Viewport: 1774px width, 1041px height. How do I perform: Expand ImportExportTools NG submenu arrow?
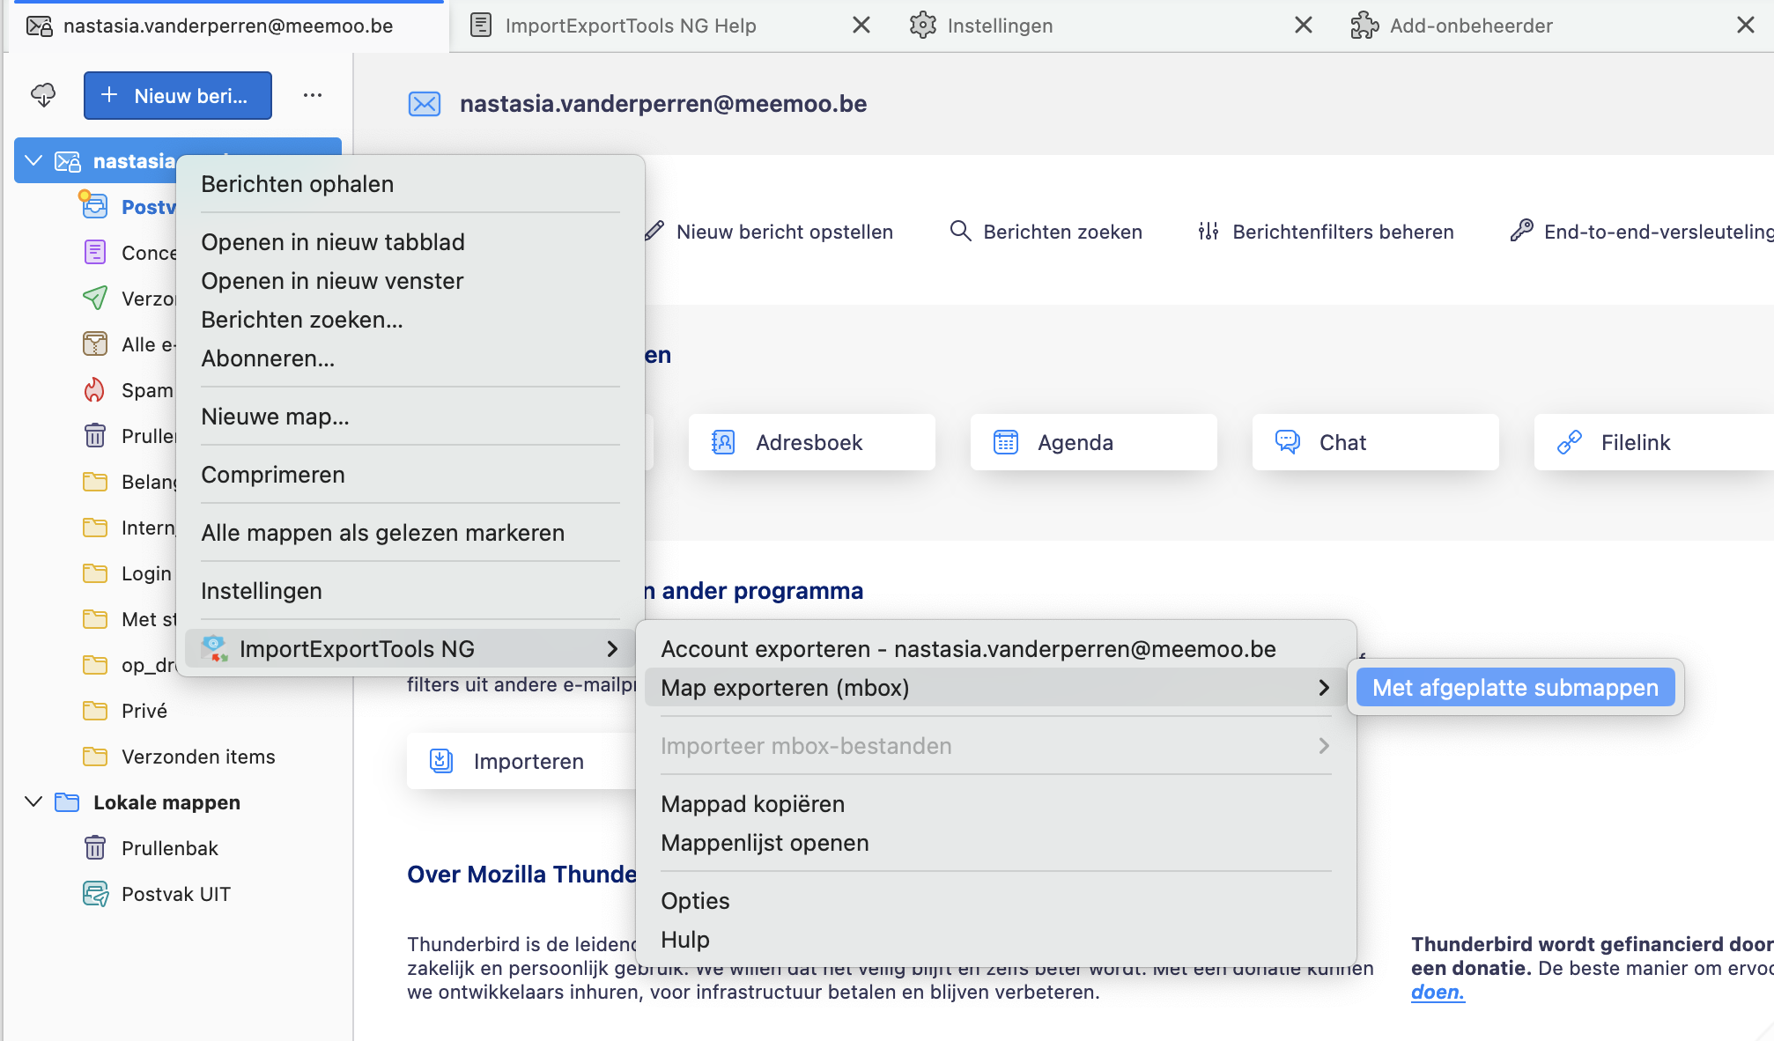click(612, 649)
